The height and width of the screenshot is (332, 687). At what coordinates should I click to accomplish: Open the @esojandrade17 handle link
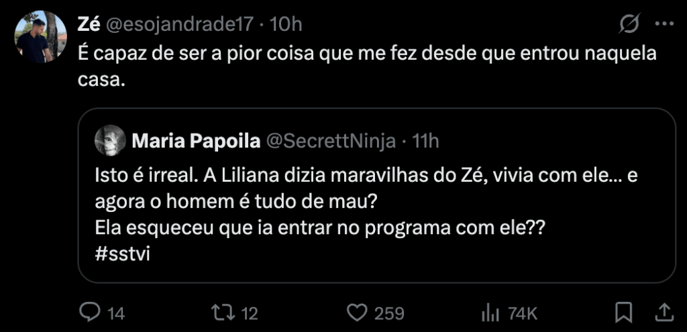click(178, 24)
